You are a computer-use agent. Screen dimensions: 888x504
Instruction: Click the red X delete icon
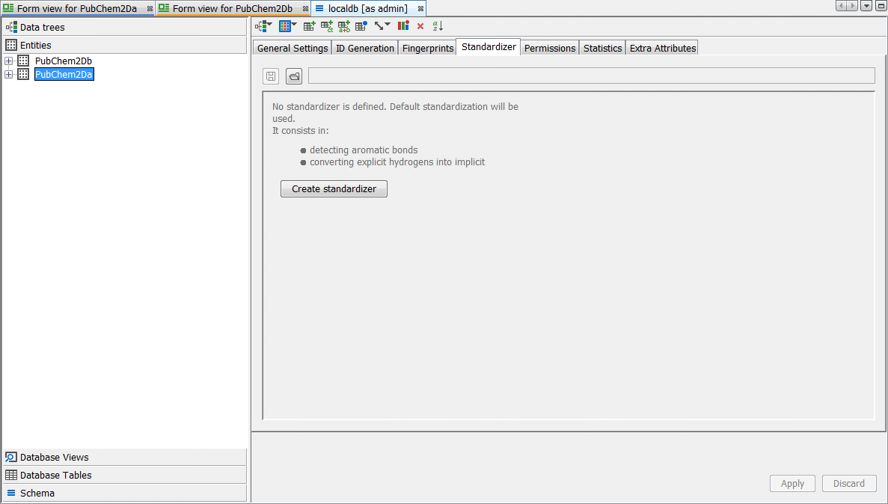pyautogui.click(x=420, y=26)
